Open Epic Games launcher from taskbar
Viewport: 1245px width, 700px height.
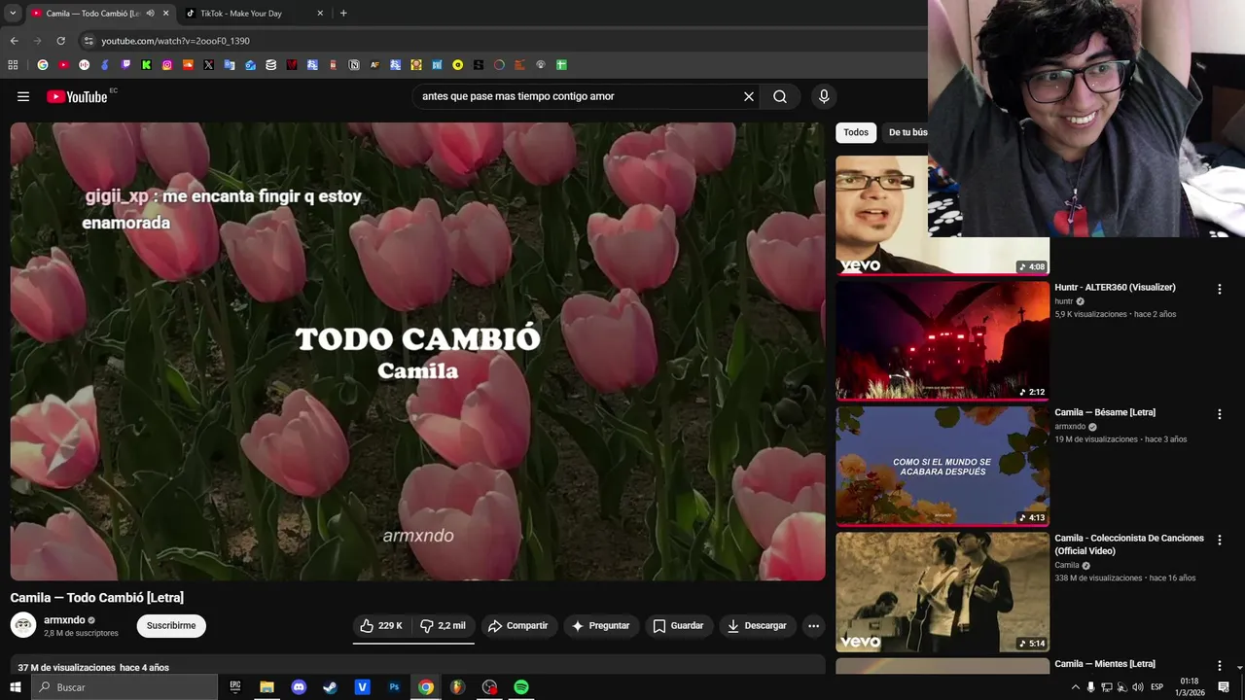235,687
